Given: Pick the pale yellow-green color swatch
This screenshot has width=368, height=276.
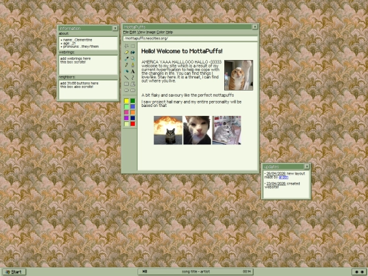Looking at the screenshot, I should pos(127,124).
